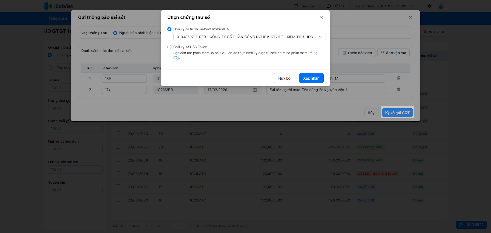Open user account avatar icon
The height and width of the screenshot is (233, 491).
[441, 6]
